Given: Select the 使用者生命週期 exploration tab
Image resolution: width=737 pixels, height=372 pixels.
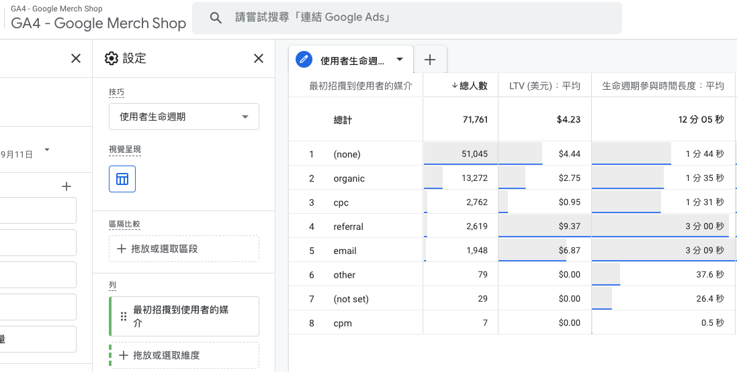Looking at the screenshot, I should [353, 60].
